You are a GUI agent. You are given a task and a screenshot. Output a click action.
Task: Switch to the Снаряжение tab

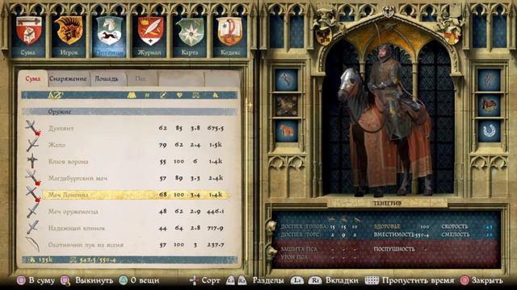tap(68, 79)
